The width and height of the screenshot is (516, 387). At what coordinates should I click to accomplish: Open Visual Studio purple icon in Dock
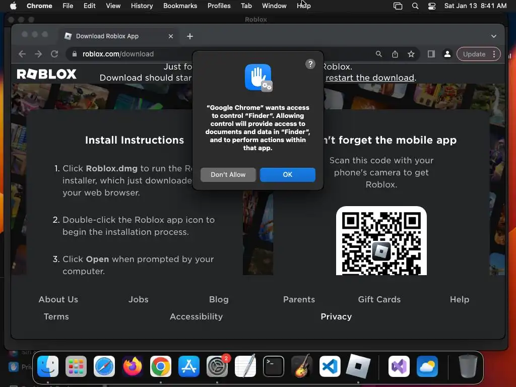click(399, 366)
